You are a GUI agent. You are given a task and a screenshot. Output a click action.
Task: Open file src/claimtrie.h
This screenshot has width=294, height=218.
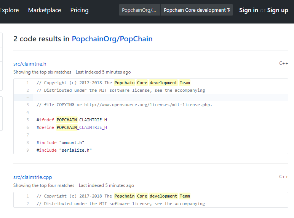tap(30, 64)
